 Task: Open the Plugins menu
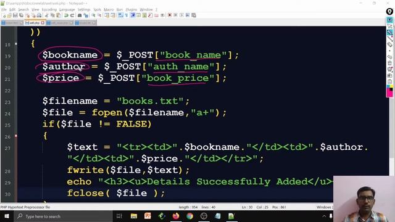[131, 10]
